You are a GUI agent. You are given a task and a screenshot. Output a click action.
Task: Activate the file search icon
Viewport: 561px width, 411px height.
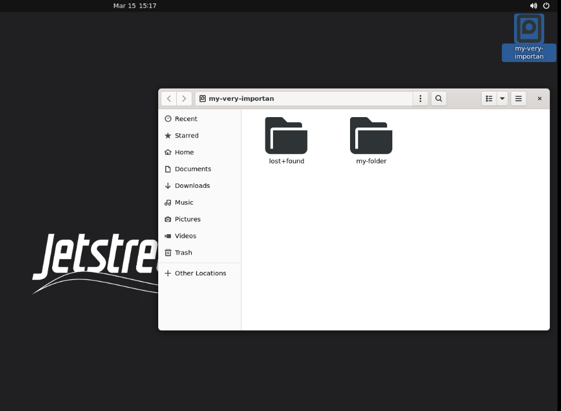(x=438, y=99)
